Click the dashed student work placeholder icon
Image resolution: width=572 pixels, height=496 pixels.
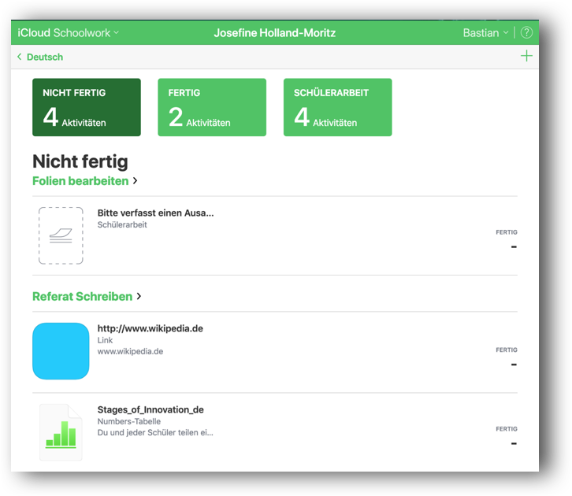tap(61, 235)
